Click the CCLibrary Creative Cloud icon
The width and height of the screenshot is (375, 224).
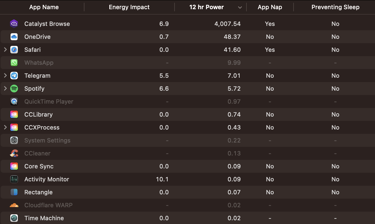pos(14,114)
